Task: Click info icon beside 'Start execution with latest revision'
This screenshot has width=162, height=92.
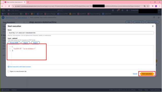Action: point(8,67)
